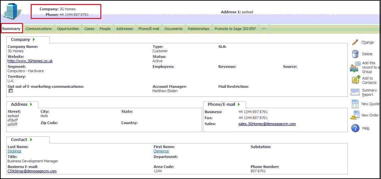
Task: Open the People tab
Action: 105,29
